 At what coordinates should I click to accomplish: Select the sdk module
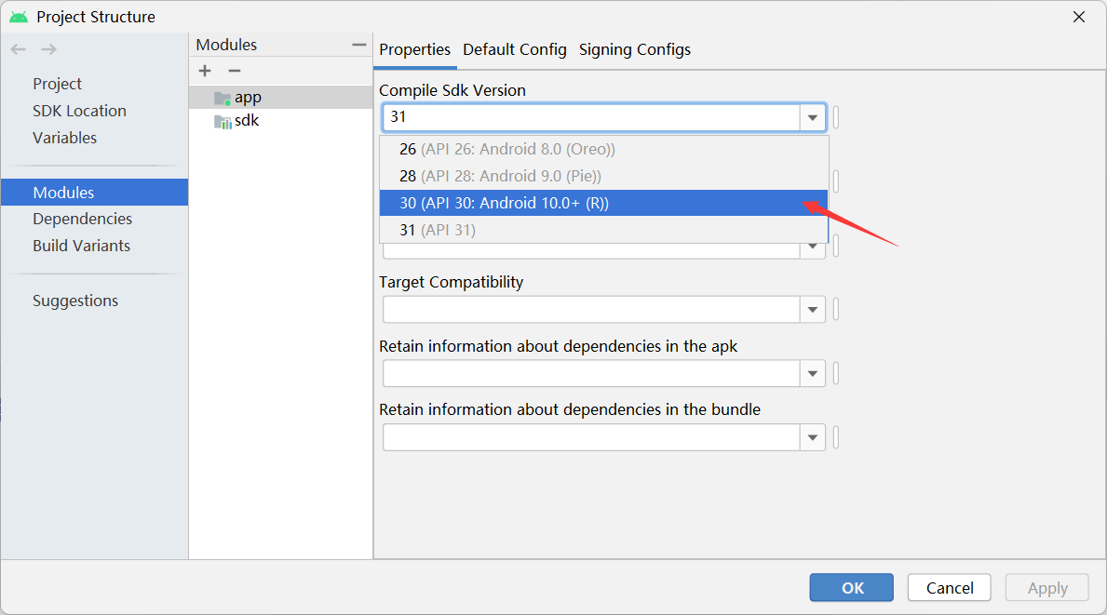pyautogui.click(x=281, y=121)
